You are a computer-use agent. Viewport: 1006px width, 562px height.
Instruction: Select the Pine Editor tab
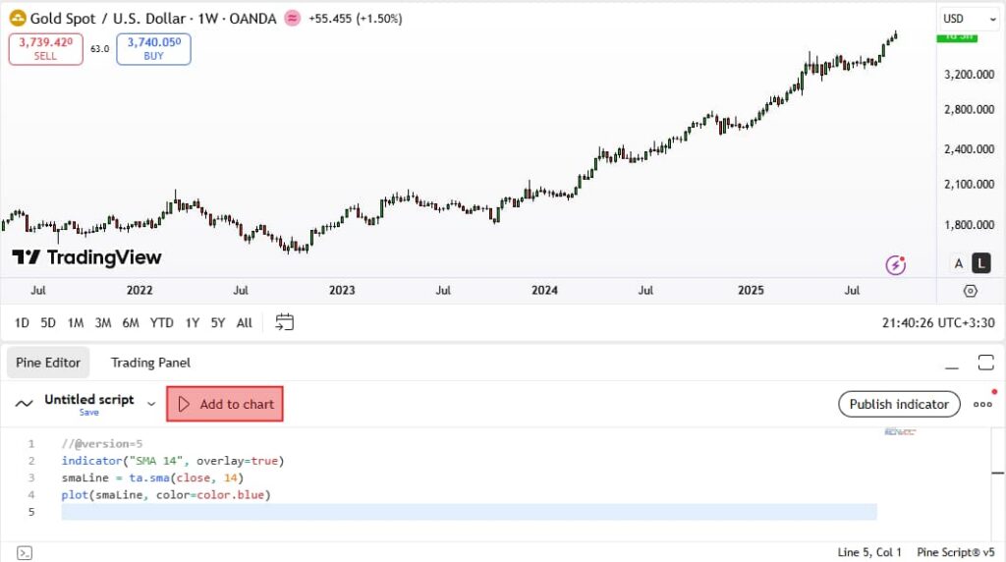tap(48, 363)
